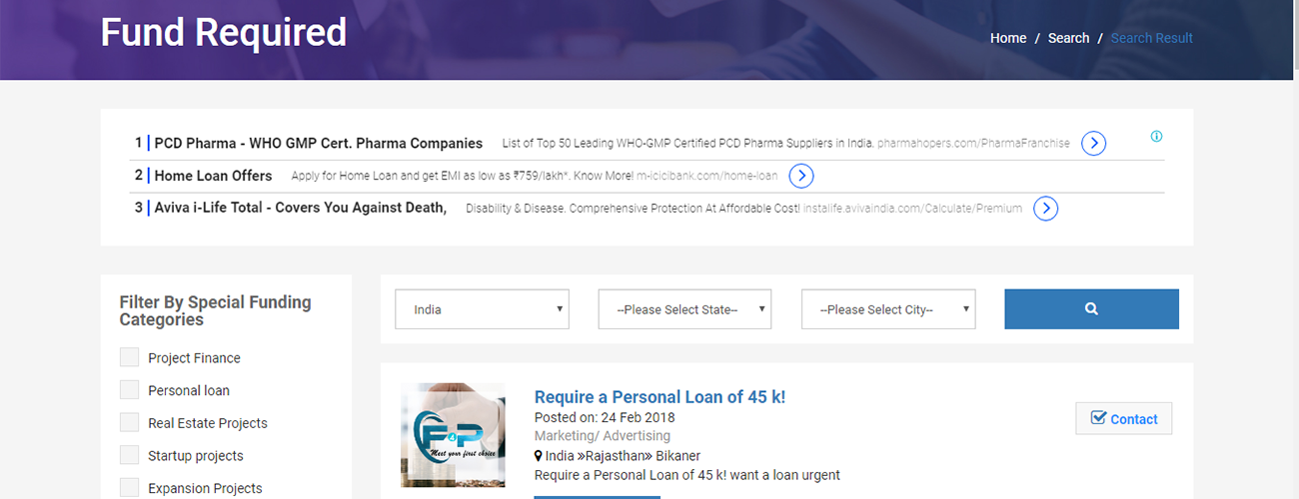
Task: Click arrow icon beside Home Loan Offers
Action: point(800,176)
